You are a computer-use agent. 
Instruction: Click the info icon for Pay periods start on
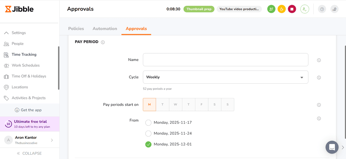319,105
